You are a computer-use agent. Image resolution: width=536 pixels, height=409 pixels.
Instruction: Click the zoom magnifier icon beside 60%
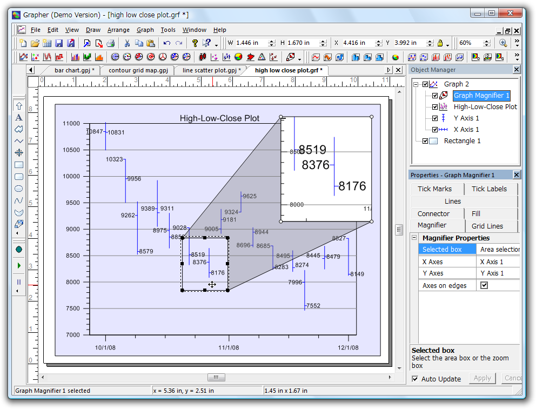point(503,43)
